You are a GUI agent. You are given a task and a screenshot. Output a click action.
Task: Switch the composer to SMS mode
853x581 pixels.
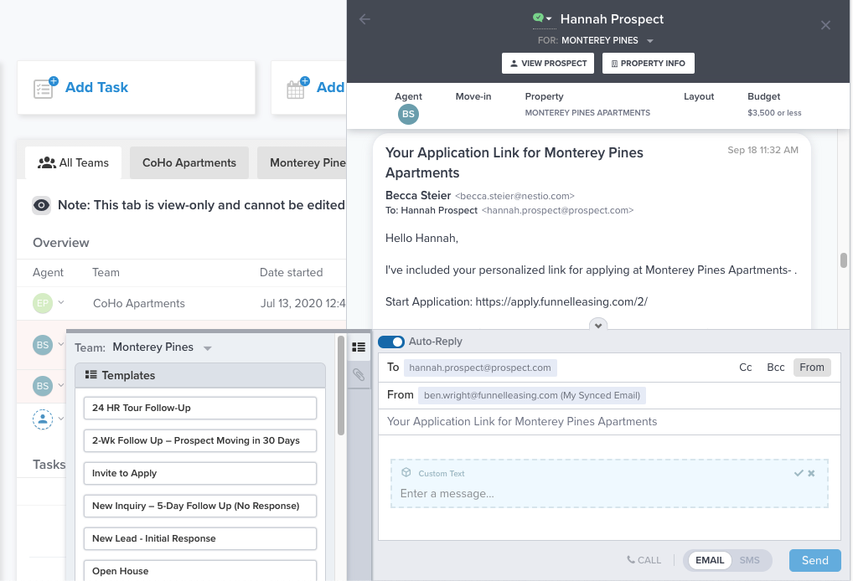point(750,560)
